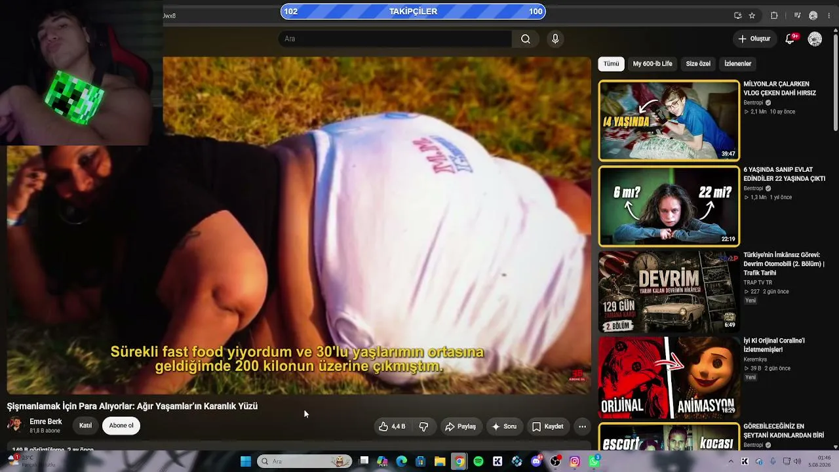Select the İzlenenler chip
Viewport: 839px width, 472px height.
[737, 64]
